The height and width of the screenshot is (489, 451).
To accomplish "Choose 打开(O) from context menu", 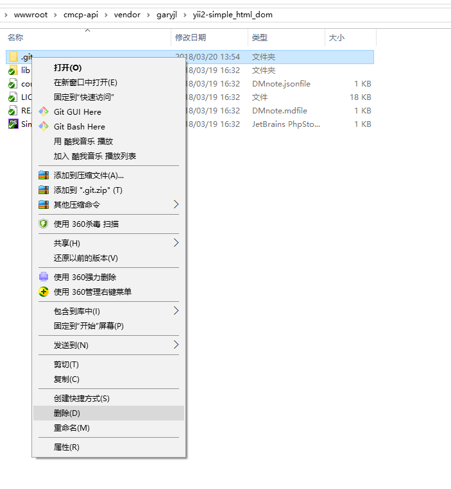I will (108, 68).
